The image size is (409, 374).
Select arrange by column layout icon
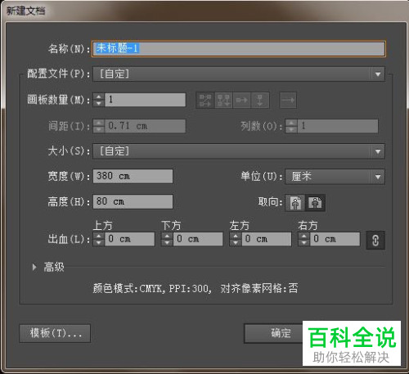coord(260,101)
